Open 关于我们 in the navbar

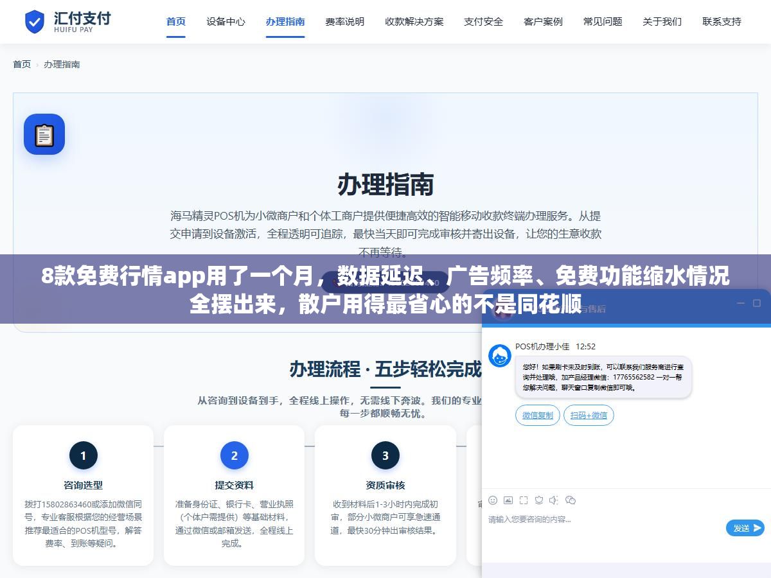tap(662, 22)
